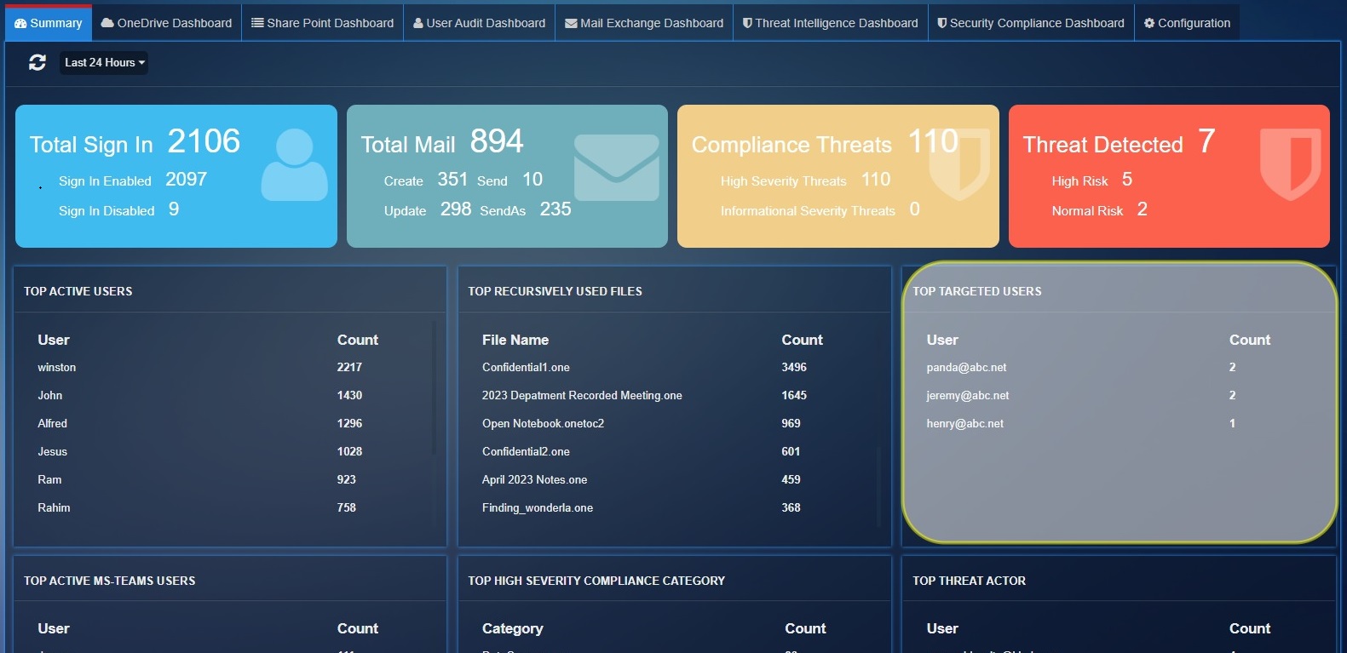Open the Last 24 Hours time range dropdown
This screenshot has width=1347, height=653.
[104, 62]
